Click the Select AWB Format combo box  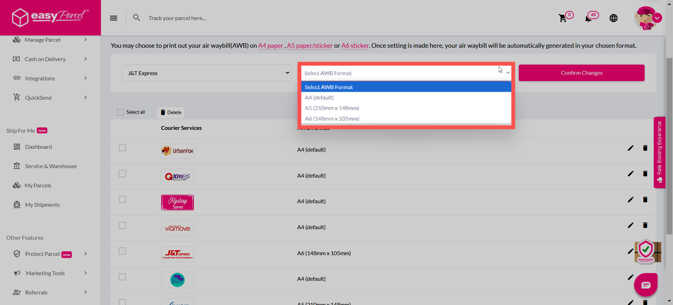click(406, 73)
